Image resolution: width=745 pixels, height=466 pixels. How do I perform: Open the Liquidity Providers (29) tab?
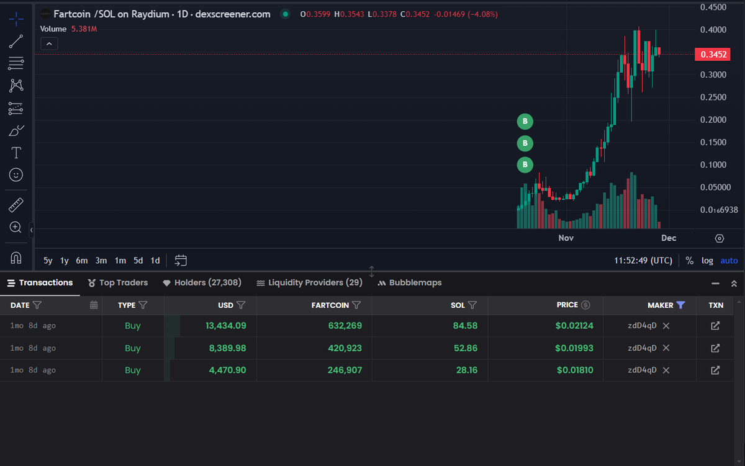[x=309, y=282]
